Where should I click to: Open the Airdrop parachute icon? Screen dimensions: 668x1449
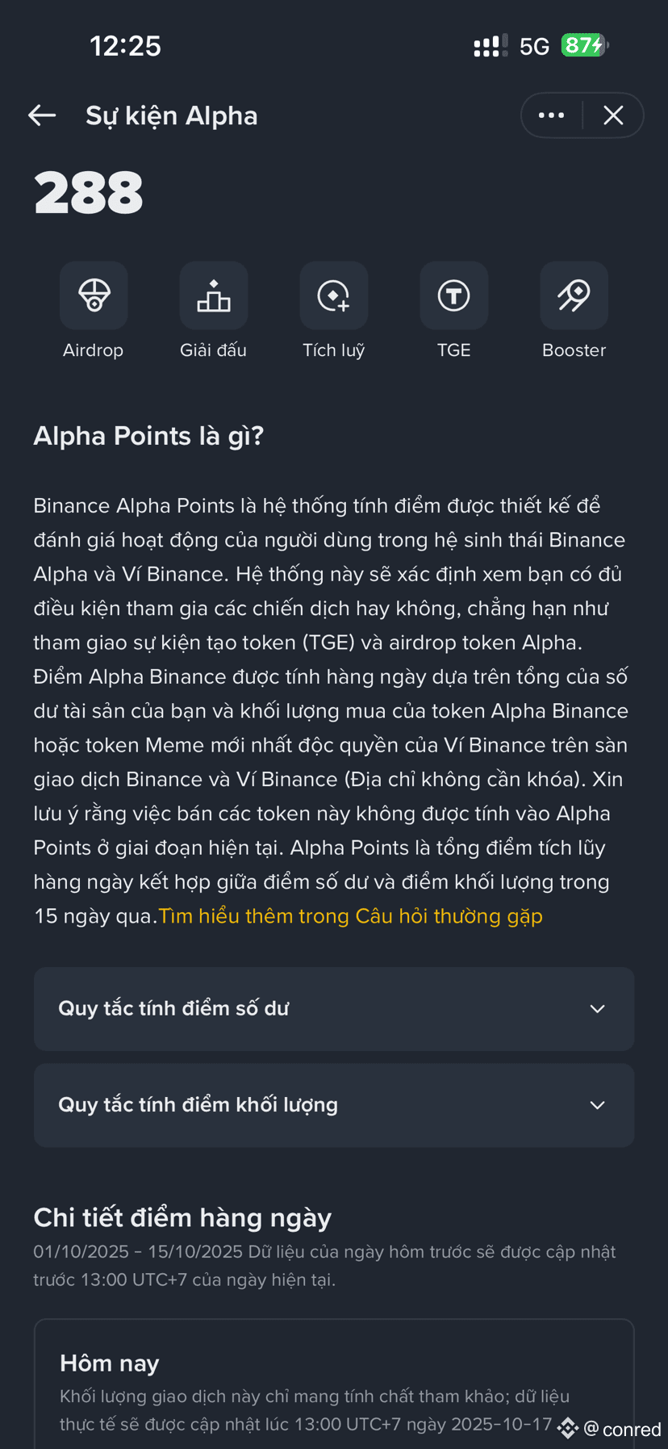tap(94, 295)
